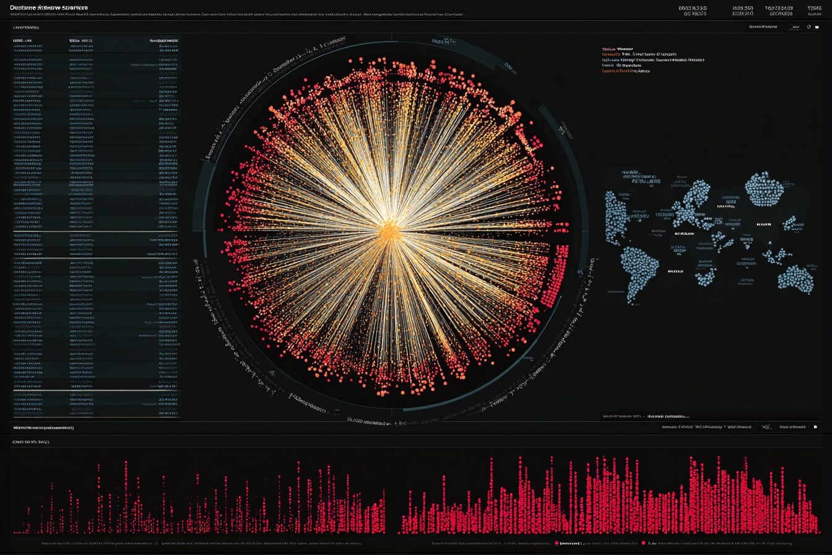The image size is (832, 555).
Task: Select the Australia dot cluster on world map
Action: point(795,279)
